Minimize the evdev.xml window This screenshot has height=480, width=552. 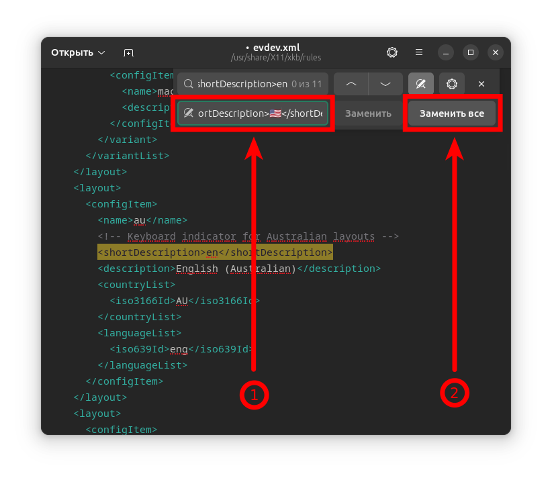click(446, 53)
